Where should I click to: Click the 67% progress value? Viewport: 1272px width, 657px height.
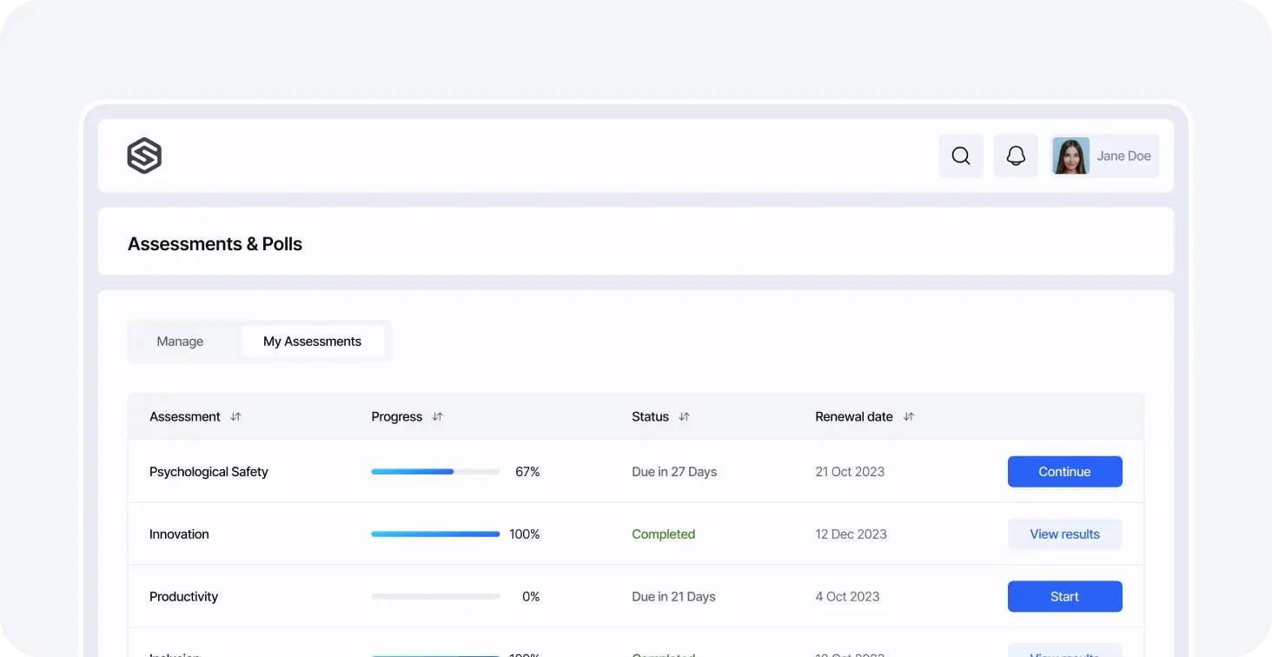527,472
